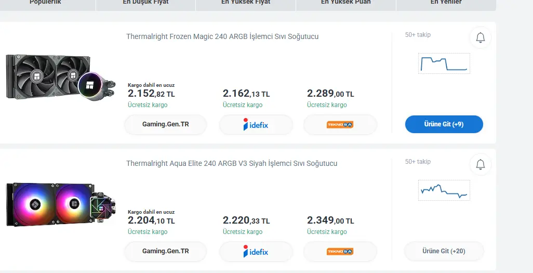Click '50+ takip' text on Frozen Magic card
Image resolution: width=533 pixels, height=273 pixels.
click(418, 35)
